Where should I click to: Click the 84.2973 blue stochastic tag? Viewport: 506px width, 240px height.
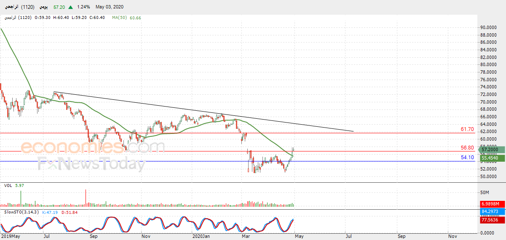(492, 211)
